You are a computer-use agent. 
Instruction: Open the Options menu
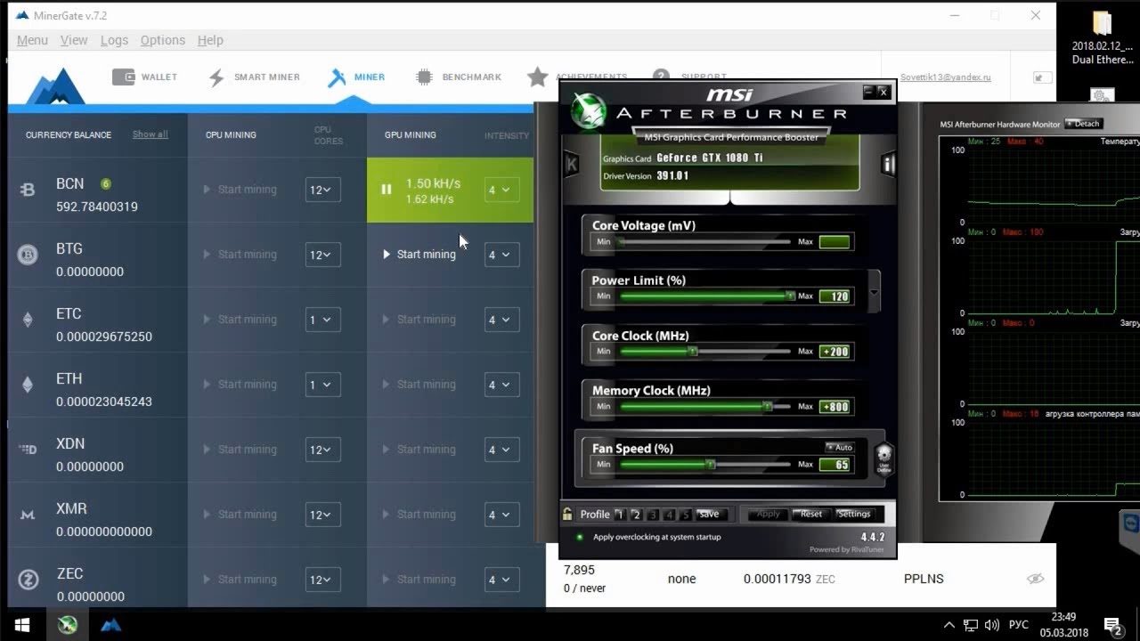tap(163, 40)
